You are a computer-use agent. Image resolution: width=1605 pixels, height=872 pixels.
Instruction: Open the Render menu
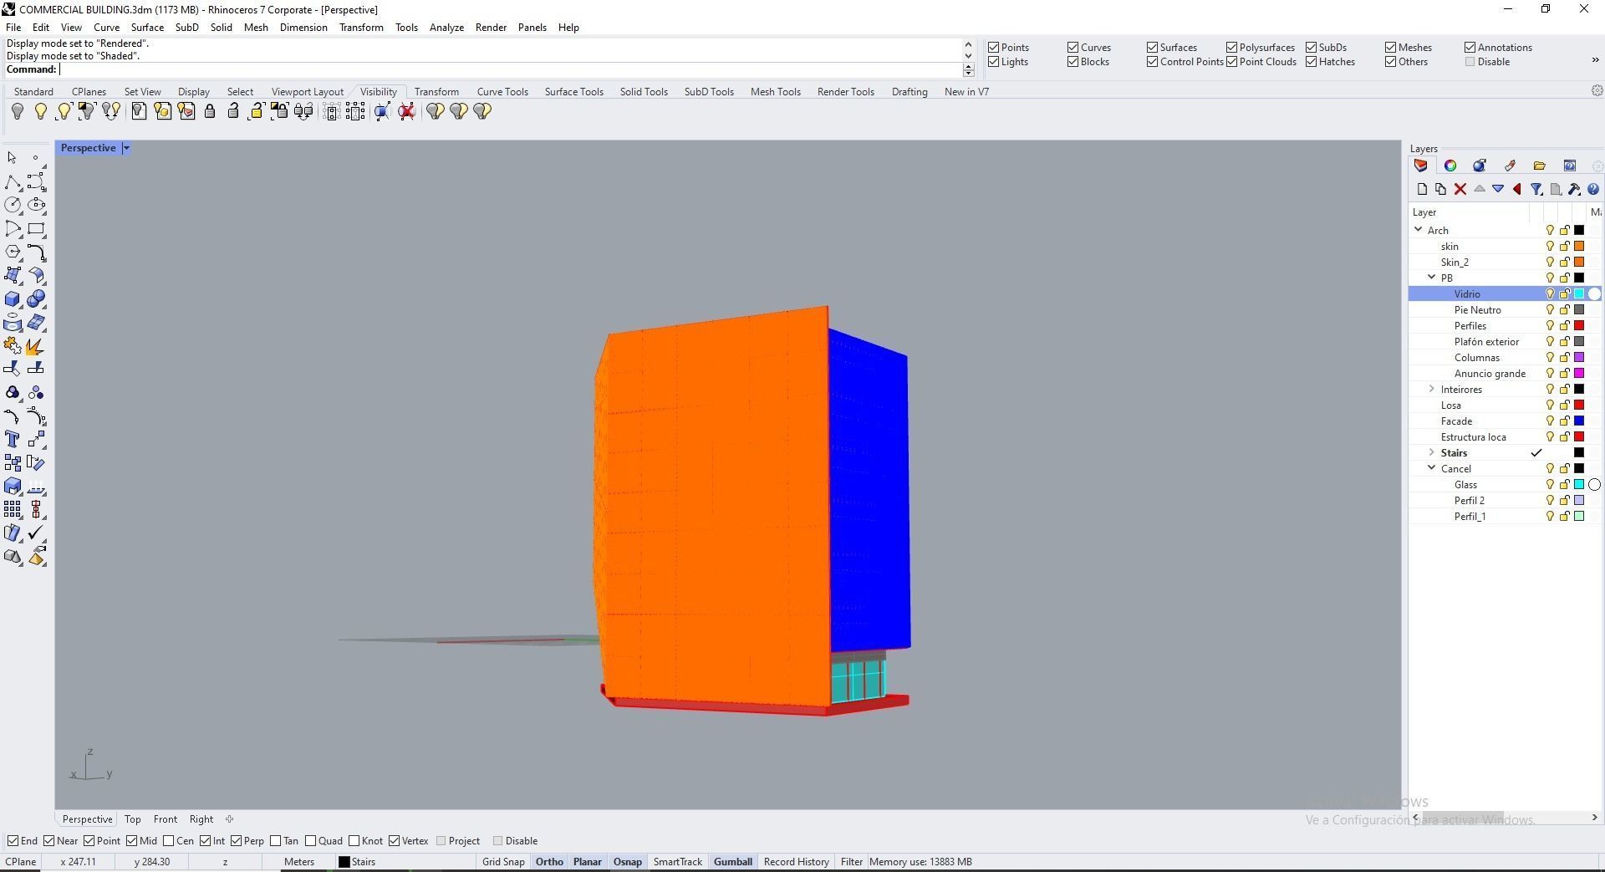(491, 28)
